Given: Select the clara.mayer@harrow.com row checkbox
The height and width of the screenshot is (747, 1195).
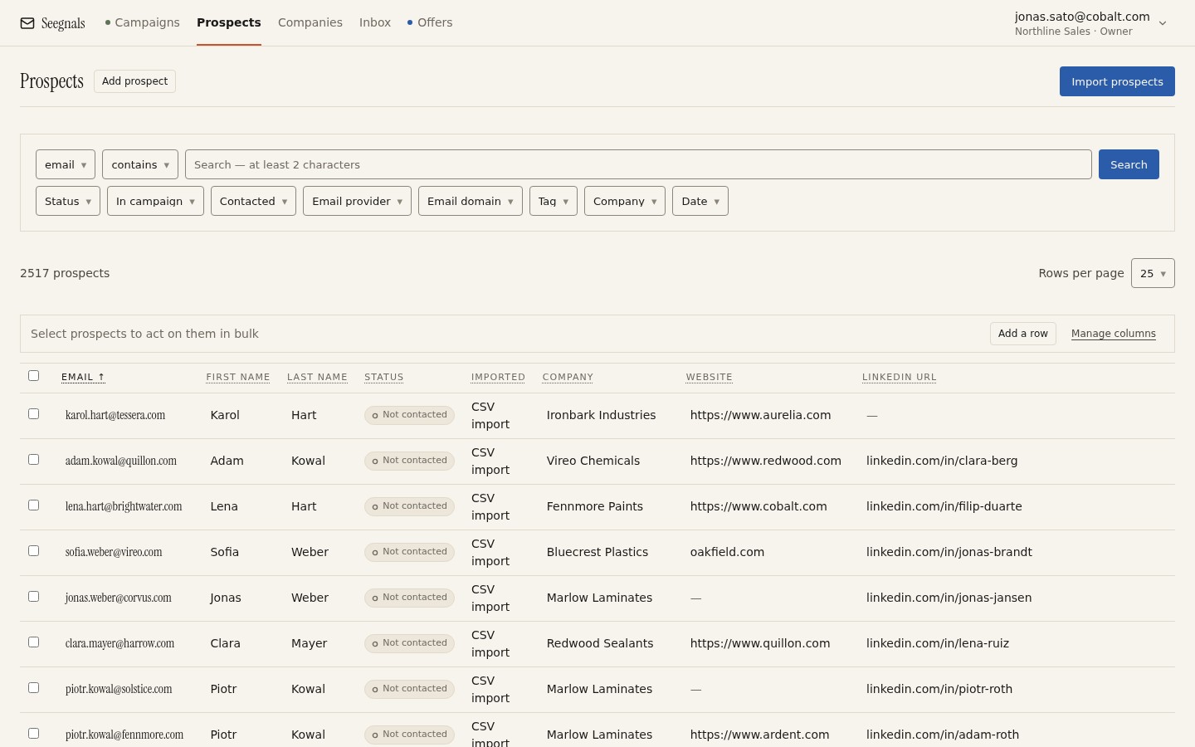Looking at the screenshot, I should point(34,642).
